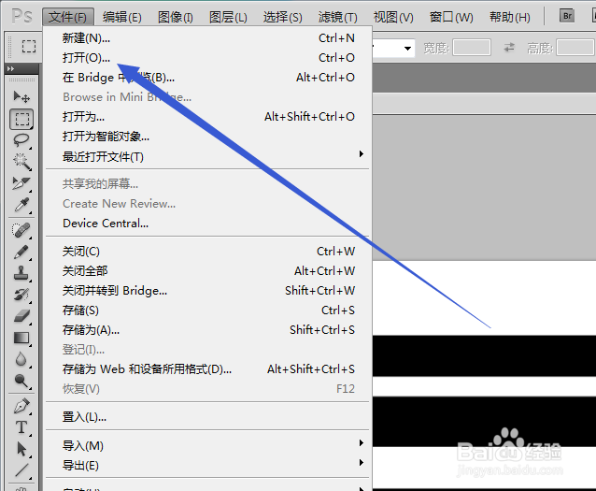This screenshot has height=491, width=596.
Task: Select the Gradient tool
Action: (21, 338)
